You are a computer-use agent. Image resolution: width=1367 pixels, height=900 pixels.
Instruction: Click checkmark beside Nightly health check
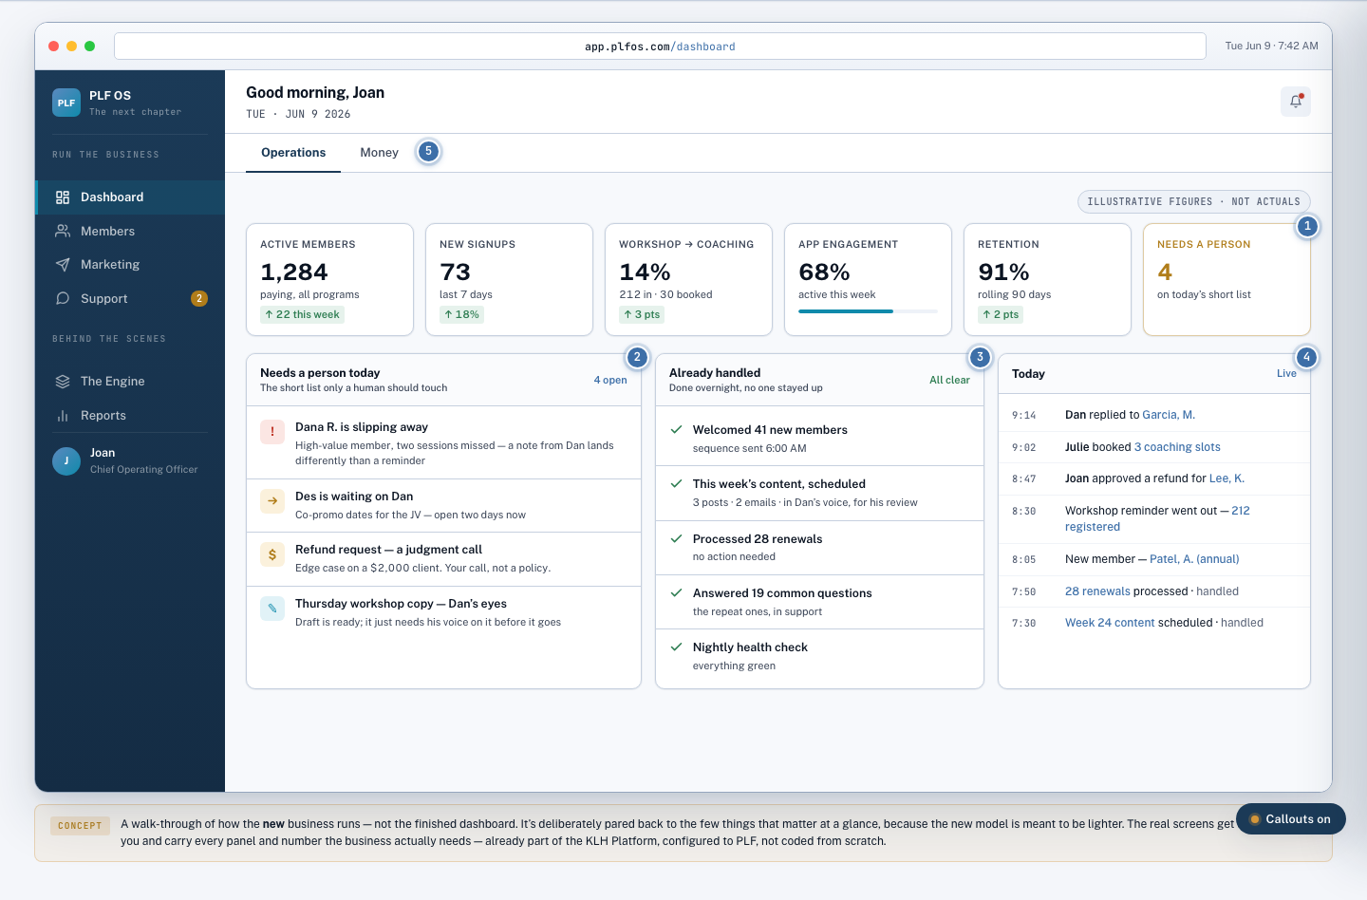(x=677, y=647)
